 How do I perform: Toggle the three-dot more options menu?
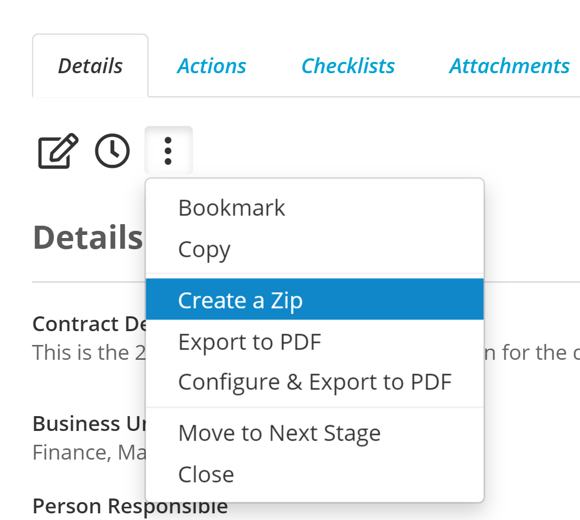tap(168, 150)
